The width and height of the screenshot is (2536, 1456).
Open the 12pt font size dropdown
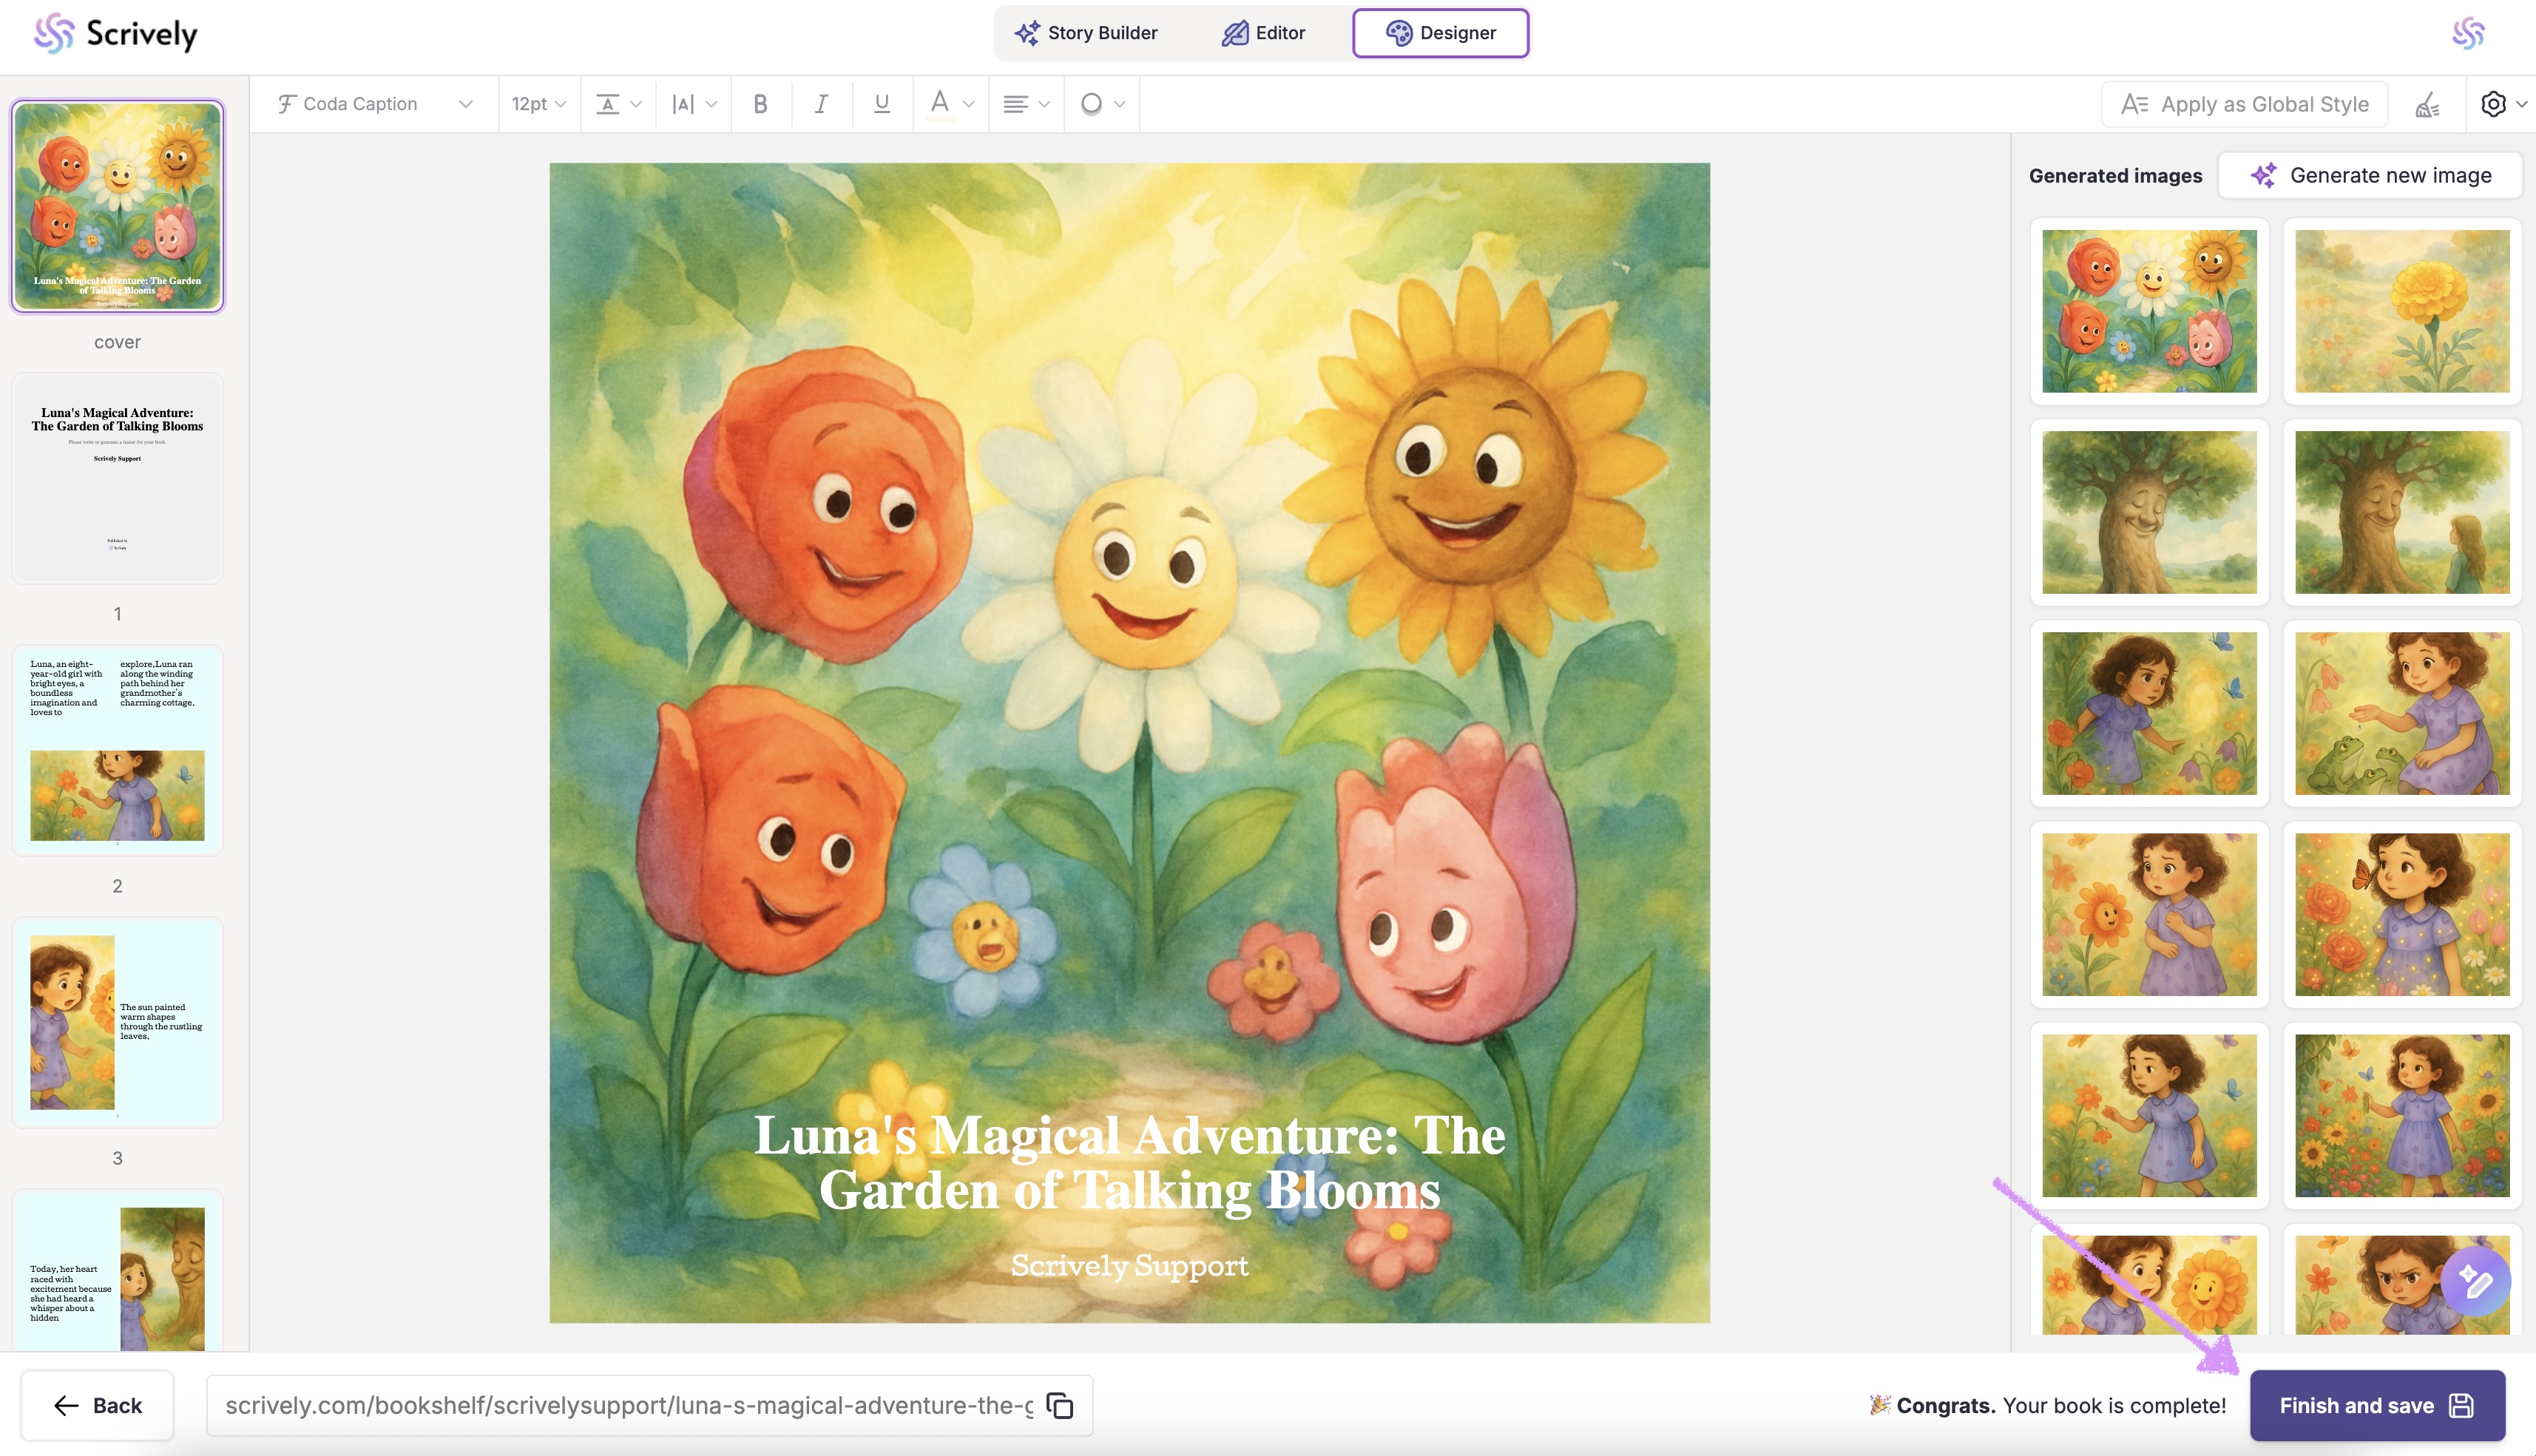tap(538, 104)
